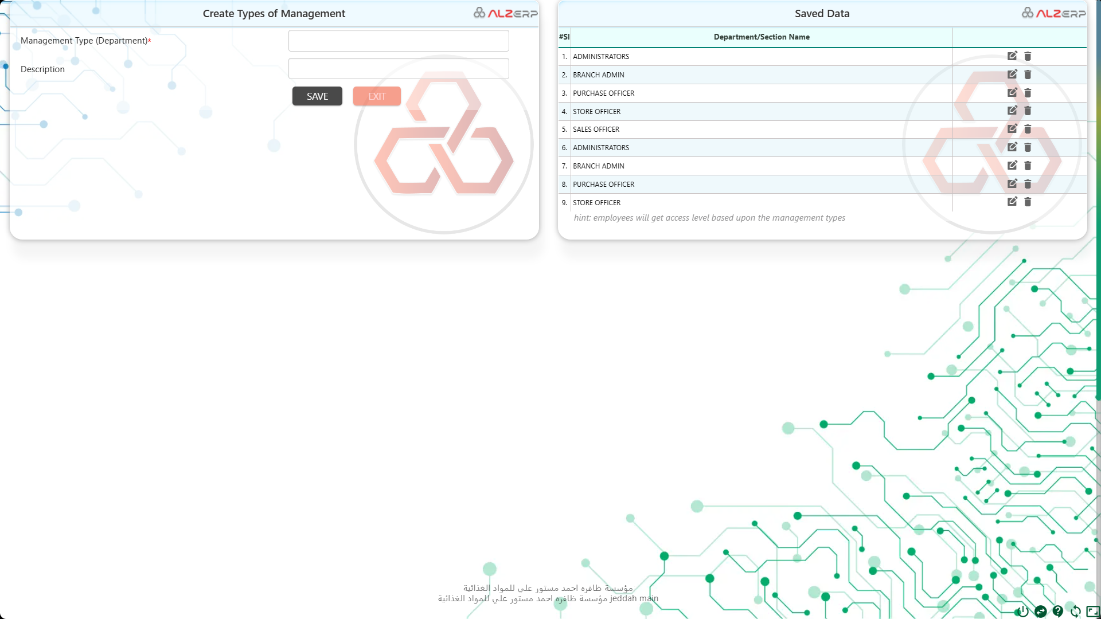Delete row 8 PURCHASE OFFICER

coord(1028,184)
